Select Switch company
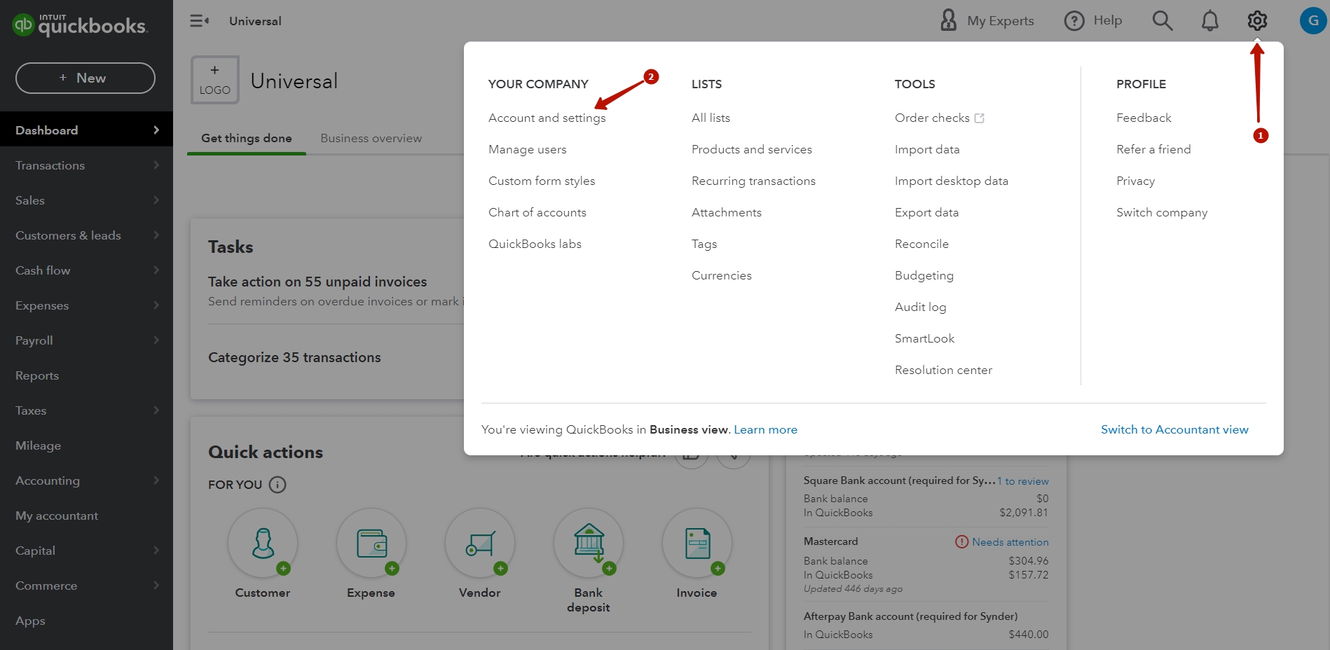 click(1162, 212)
